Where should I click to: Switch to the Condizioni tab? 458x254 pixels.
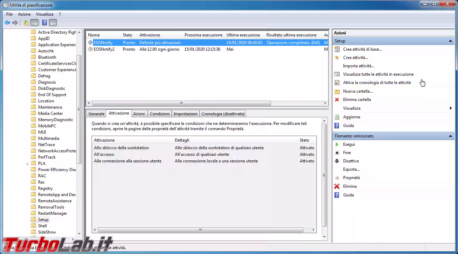coord(160,114)
